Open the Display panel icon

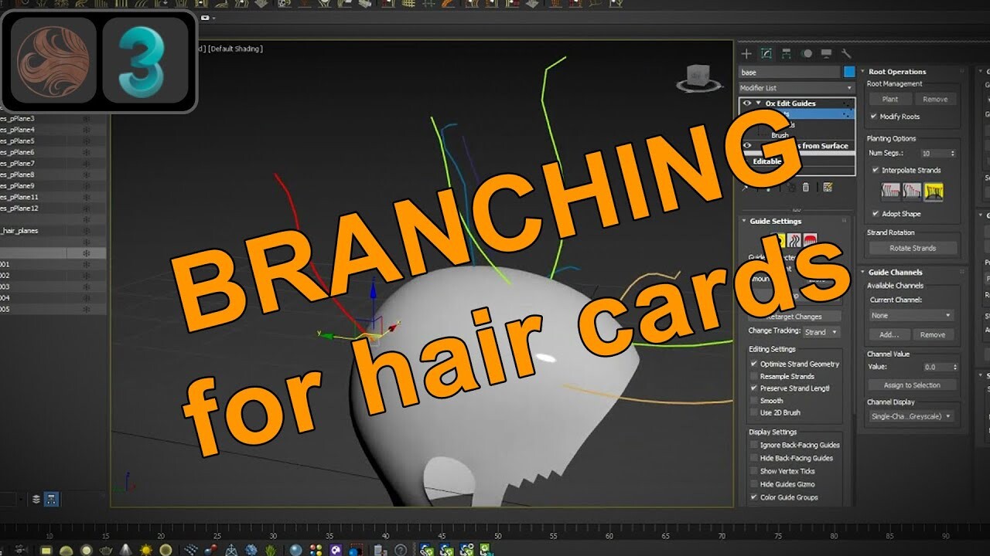click(827, 53)
